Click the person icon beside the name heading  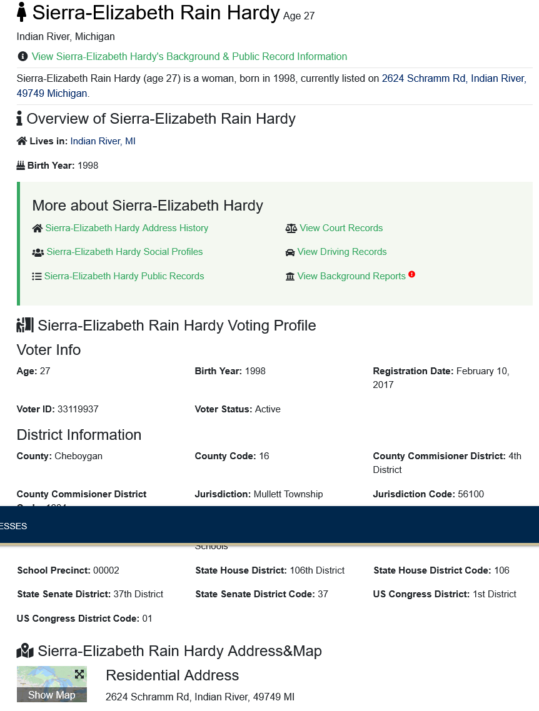click(21, 12)
